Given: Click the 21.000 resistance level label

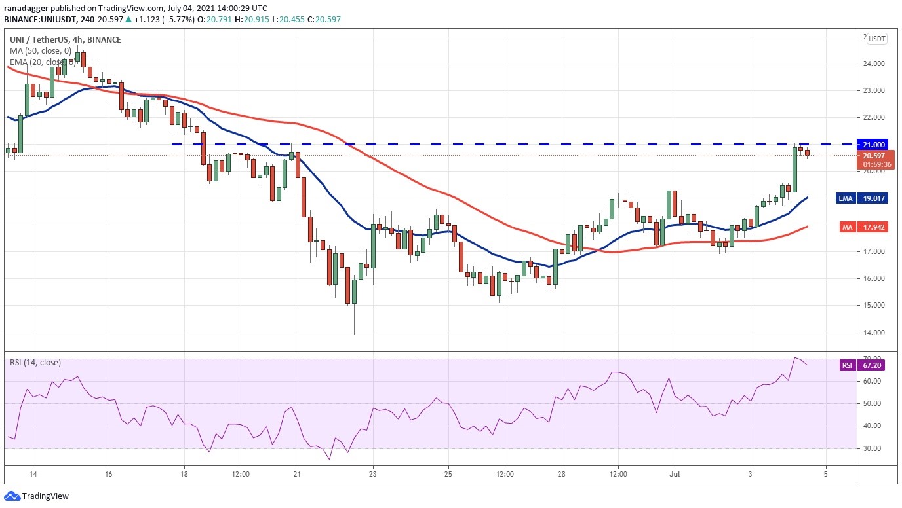Looking at the screenshot, I should coord(874,144).
